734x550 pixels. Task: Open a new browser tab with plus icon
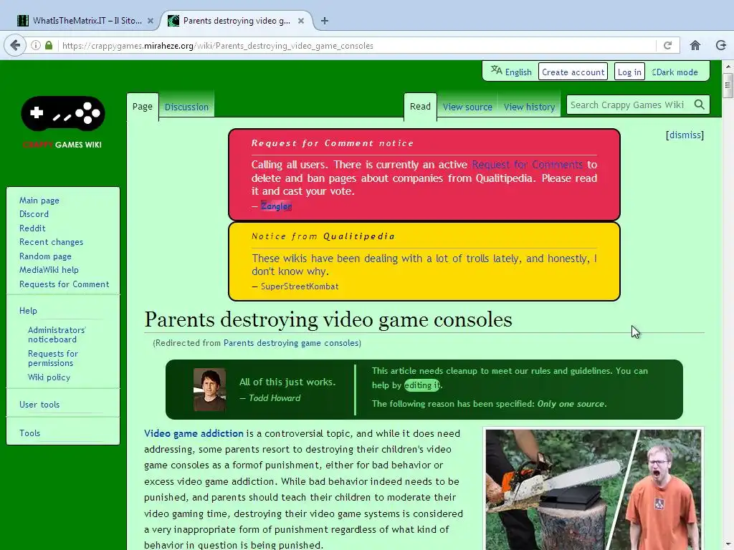coord(325,21)
